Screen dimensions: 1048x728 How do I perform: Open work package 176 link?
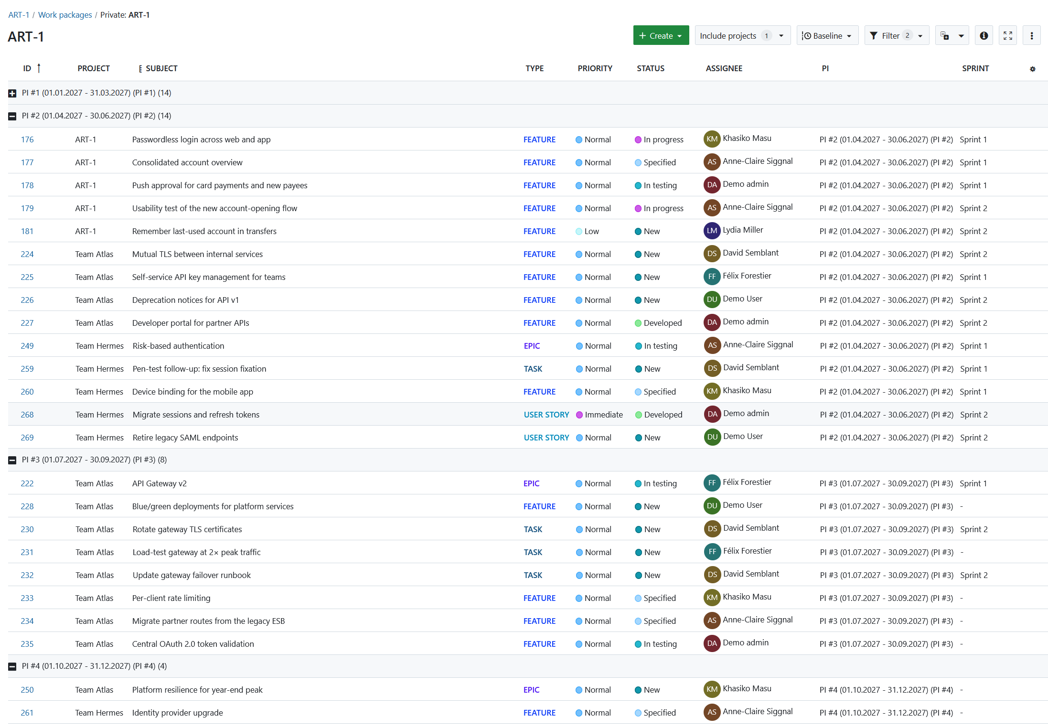tap(27, 139)
